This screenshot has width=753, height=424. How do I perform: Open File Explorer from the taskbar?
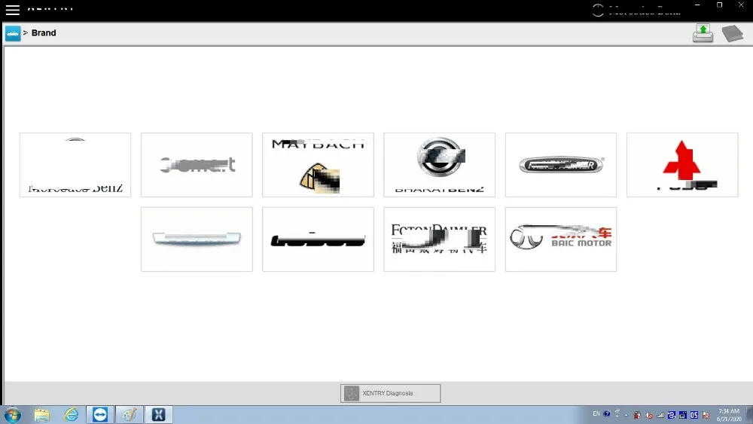click(41, 414)
